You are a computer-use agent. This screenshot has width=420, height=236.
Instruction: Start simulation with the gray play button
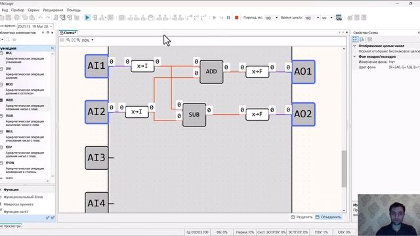point(215,18)
